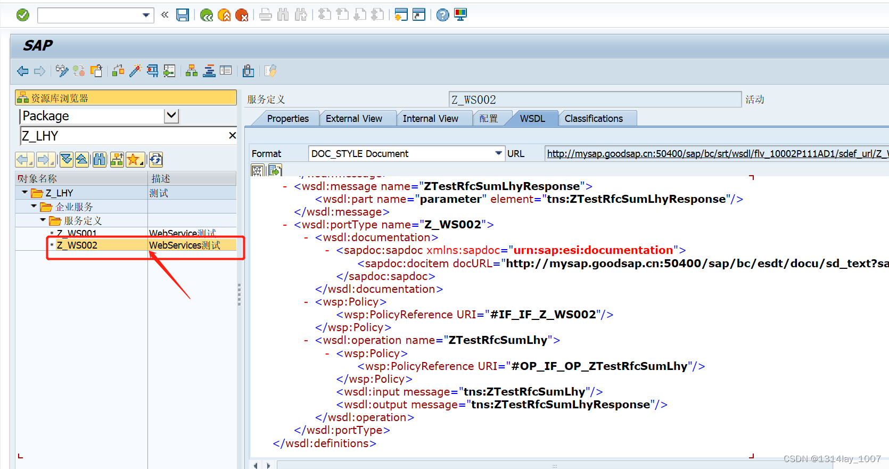Click the Last Page icon
The image size is (889, 469).
click(x=377, y=15)
